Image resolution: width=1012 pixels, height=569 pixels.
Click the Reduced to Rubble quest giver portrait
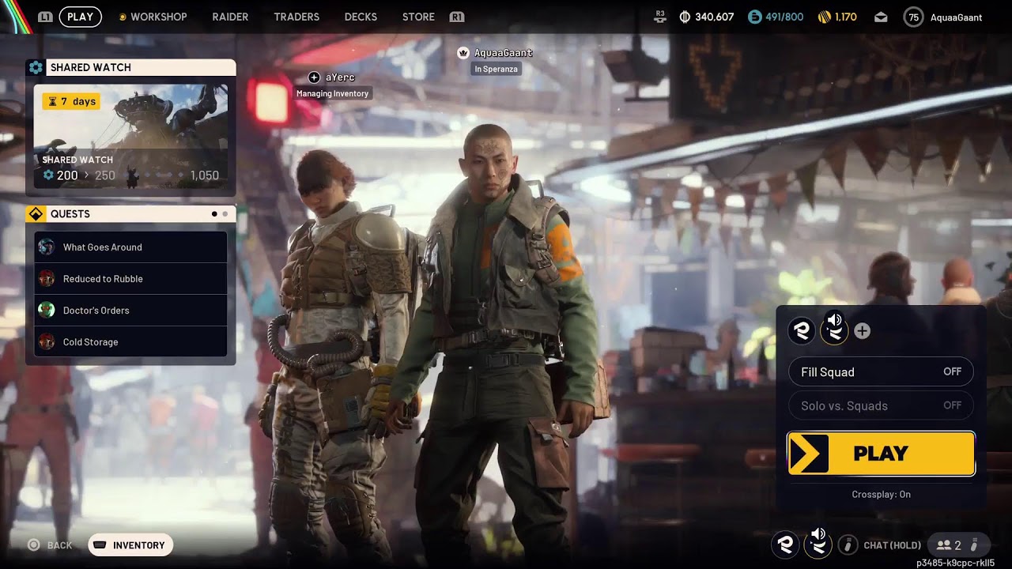[x=47, y=278]
